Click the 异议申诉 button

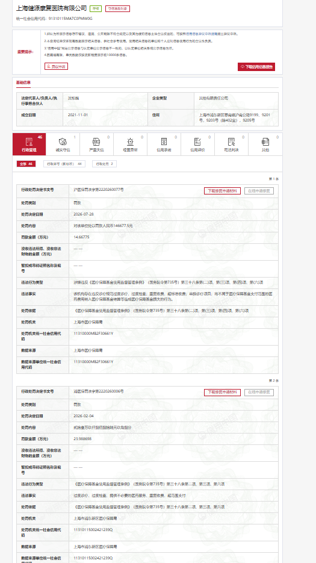tap(57, 66)
